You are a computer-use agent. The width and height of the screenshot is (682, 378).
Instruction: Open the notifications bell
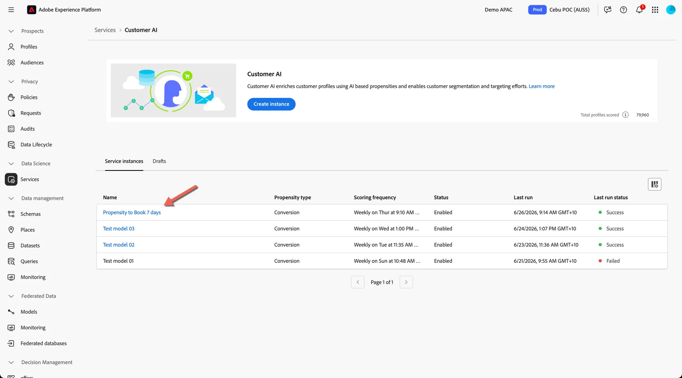(639, 10)
